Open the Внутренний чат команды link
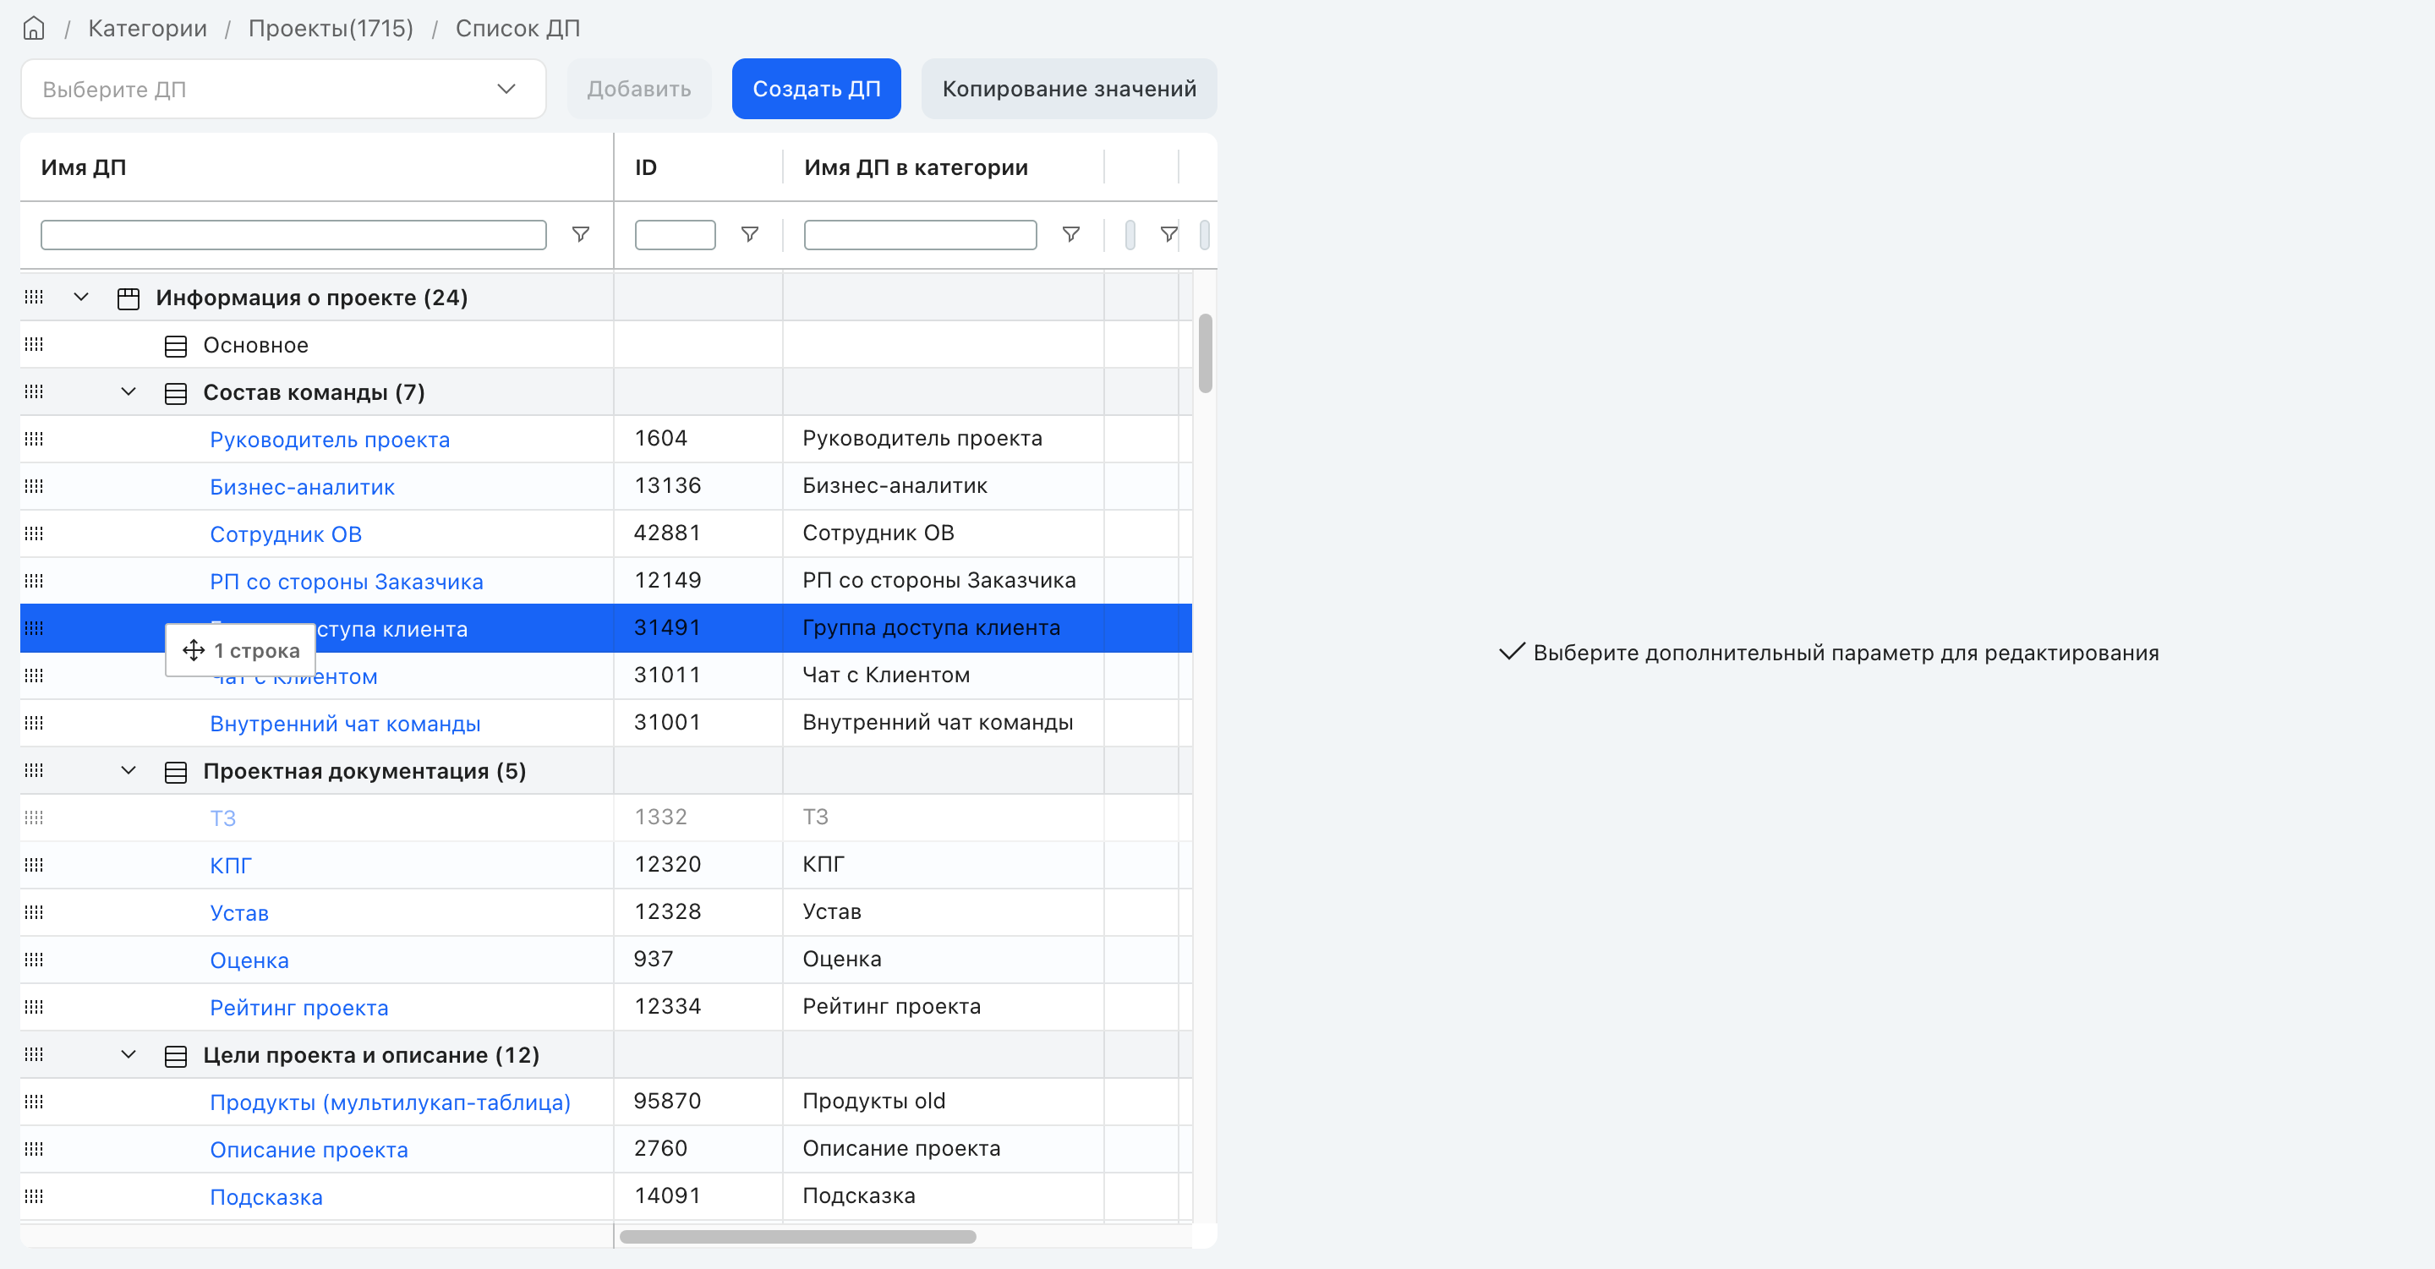Viewport: 2435px width, 1269px height. pos(345,724)
